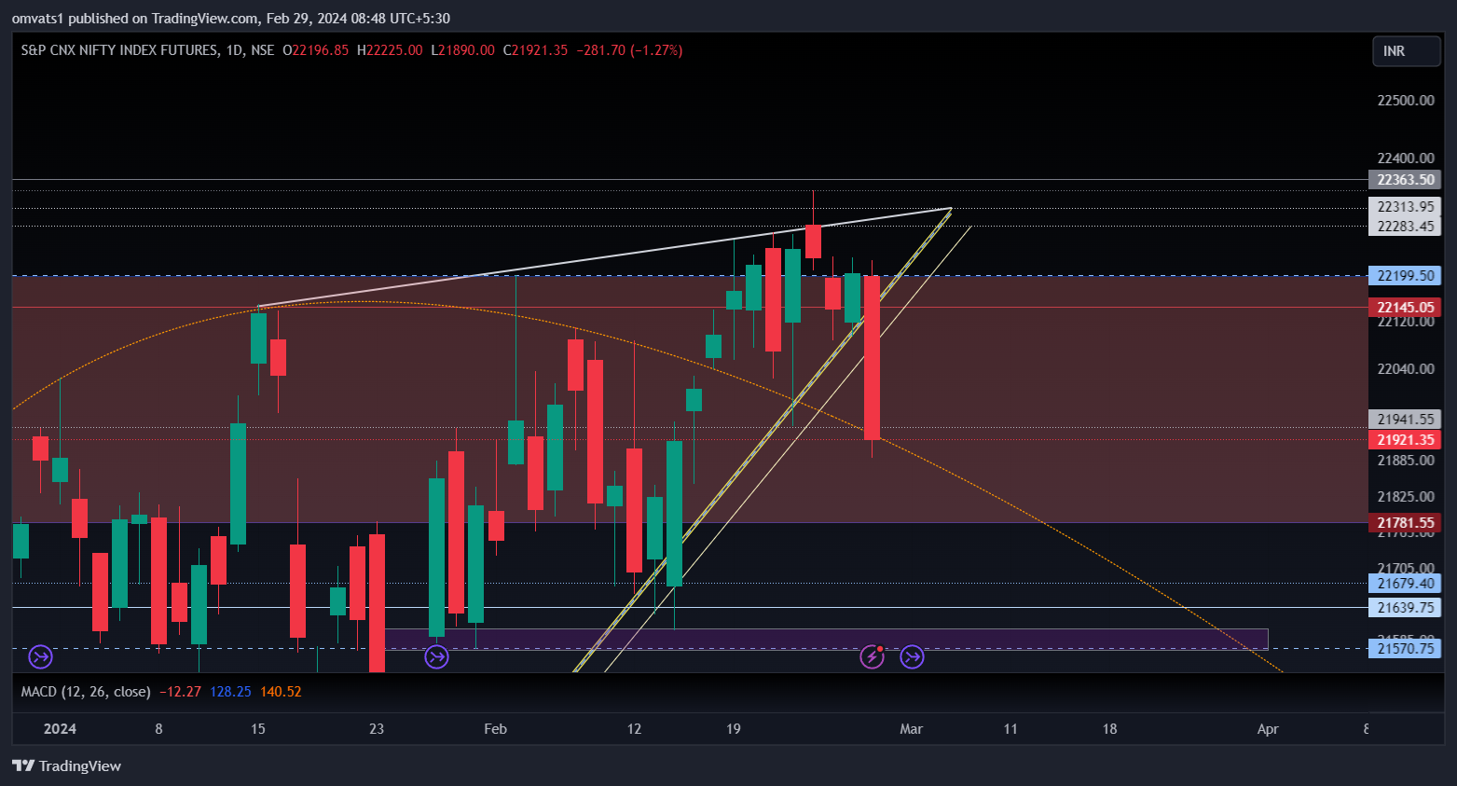1457x786 pixels.
Task: Click the 23 date label on the time axis
Action: coord(377,729)
